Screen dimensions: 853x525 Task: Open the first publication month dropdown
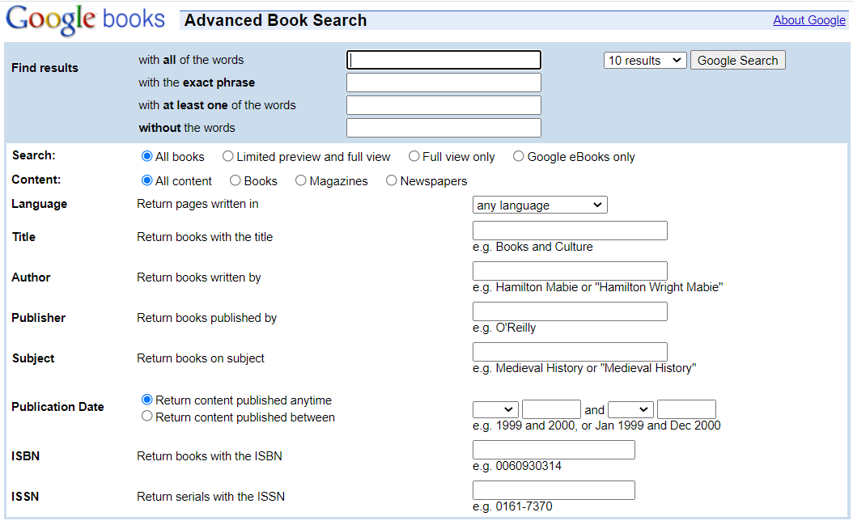[x=495, y=409]
